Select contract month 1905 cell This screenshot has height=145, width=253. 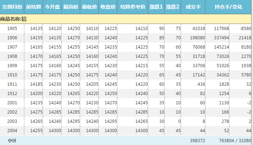pyautogui.click(x=12, y=29)
